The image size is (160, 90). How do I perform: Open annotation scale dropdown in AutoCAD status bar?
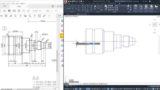pos(120,89)
